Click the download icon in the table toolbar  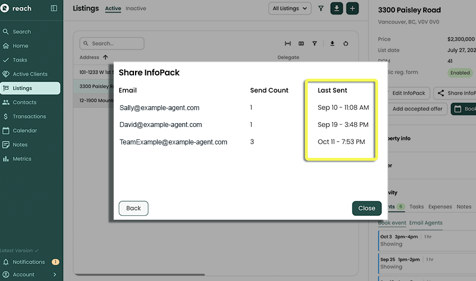point(332,43)
